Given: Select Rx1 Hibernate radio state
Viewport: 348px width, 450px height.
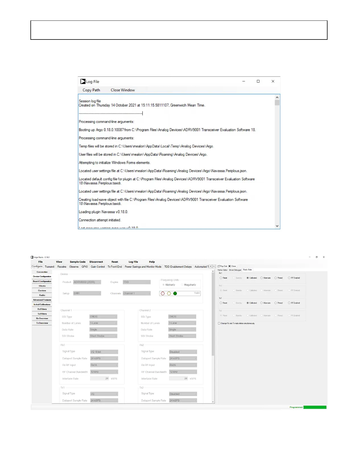Looking at the screenshot, I should 262,278.
